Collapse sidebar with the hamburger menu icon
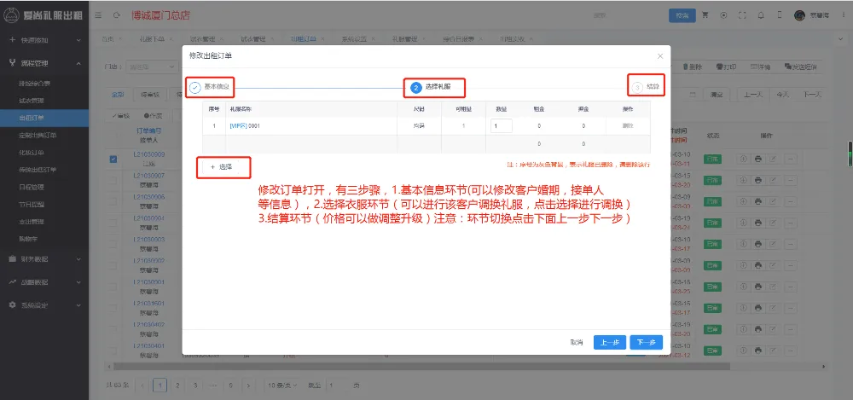Image resolution: width=853 pixels, height=400 pixels. [x=100, y=15]
